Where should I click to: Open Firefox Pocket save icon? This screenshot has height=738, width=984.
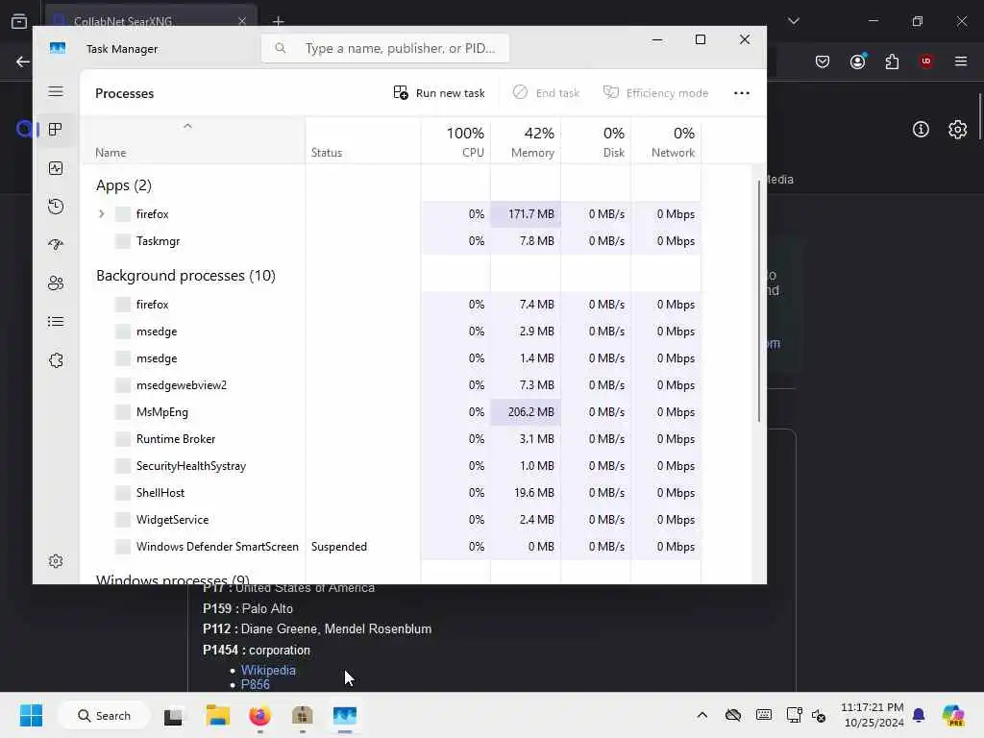(x=823, y=61)
